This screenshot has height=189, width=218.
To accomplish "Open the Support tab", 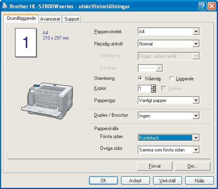I will 72,19.
